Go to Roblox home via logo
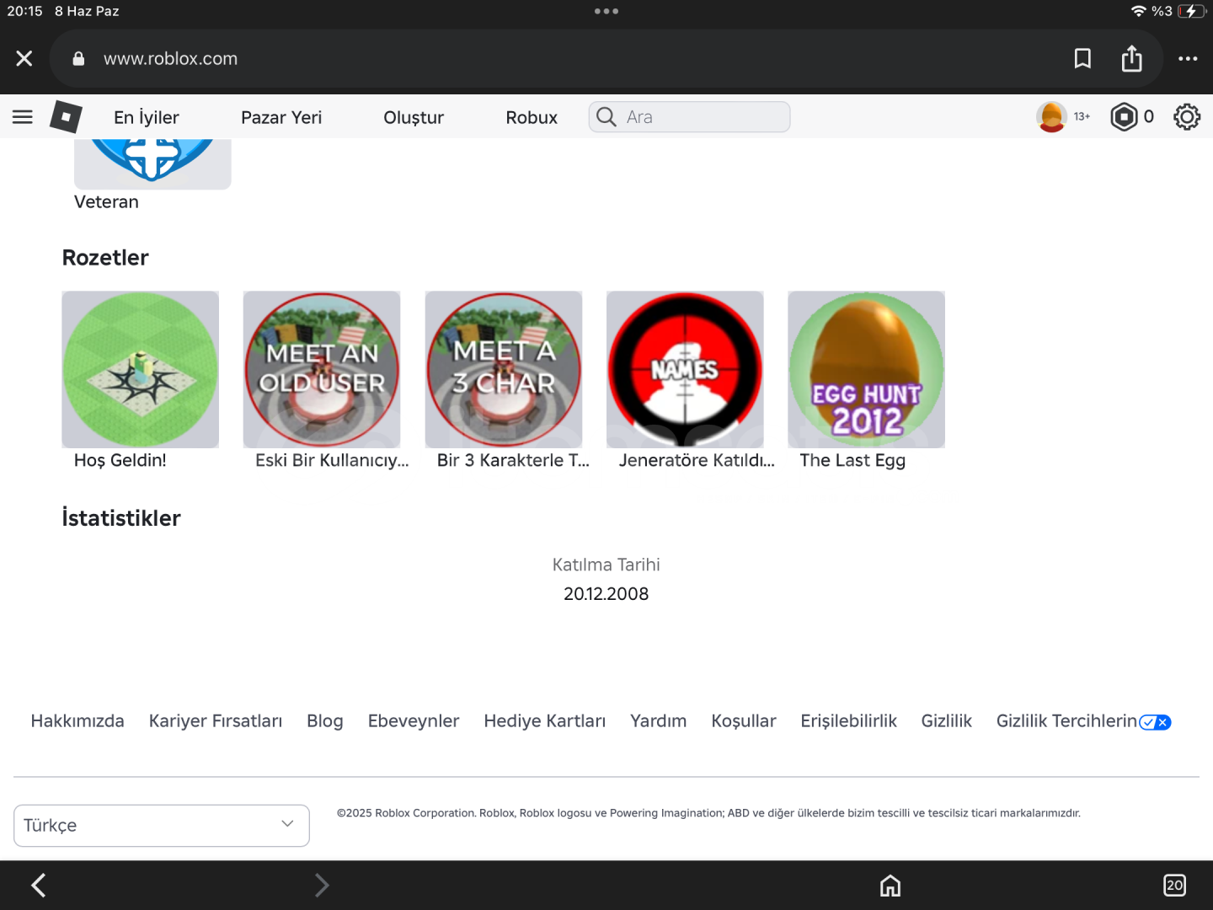 tap(66, 117)
